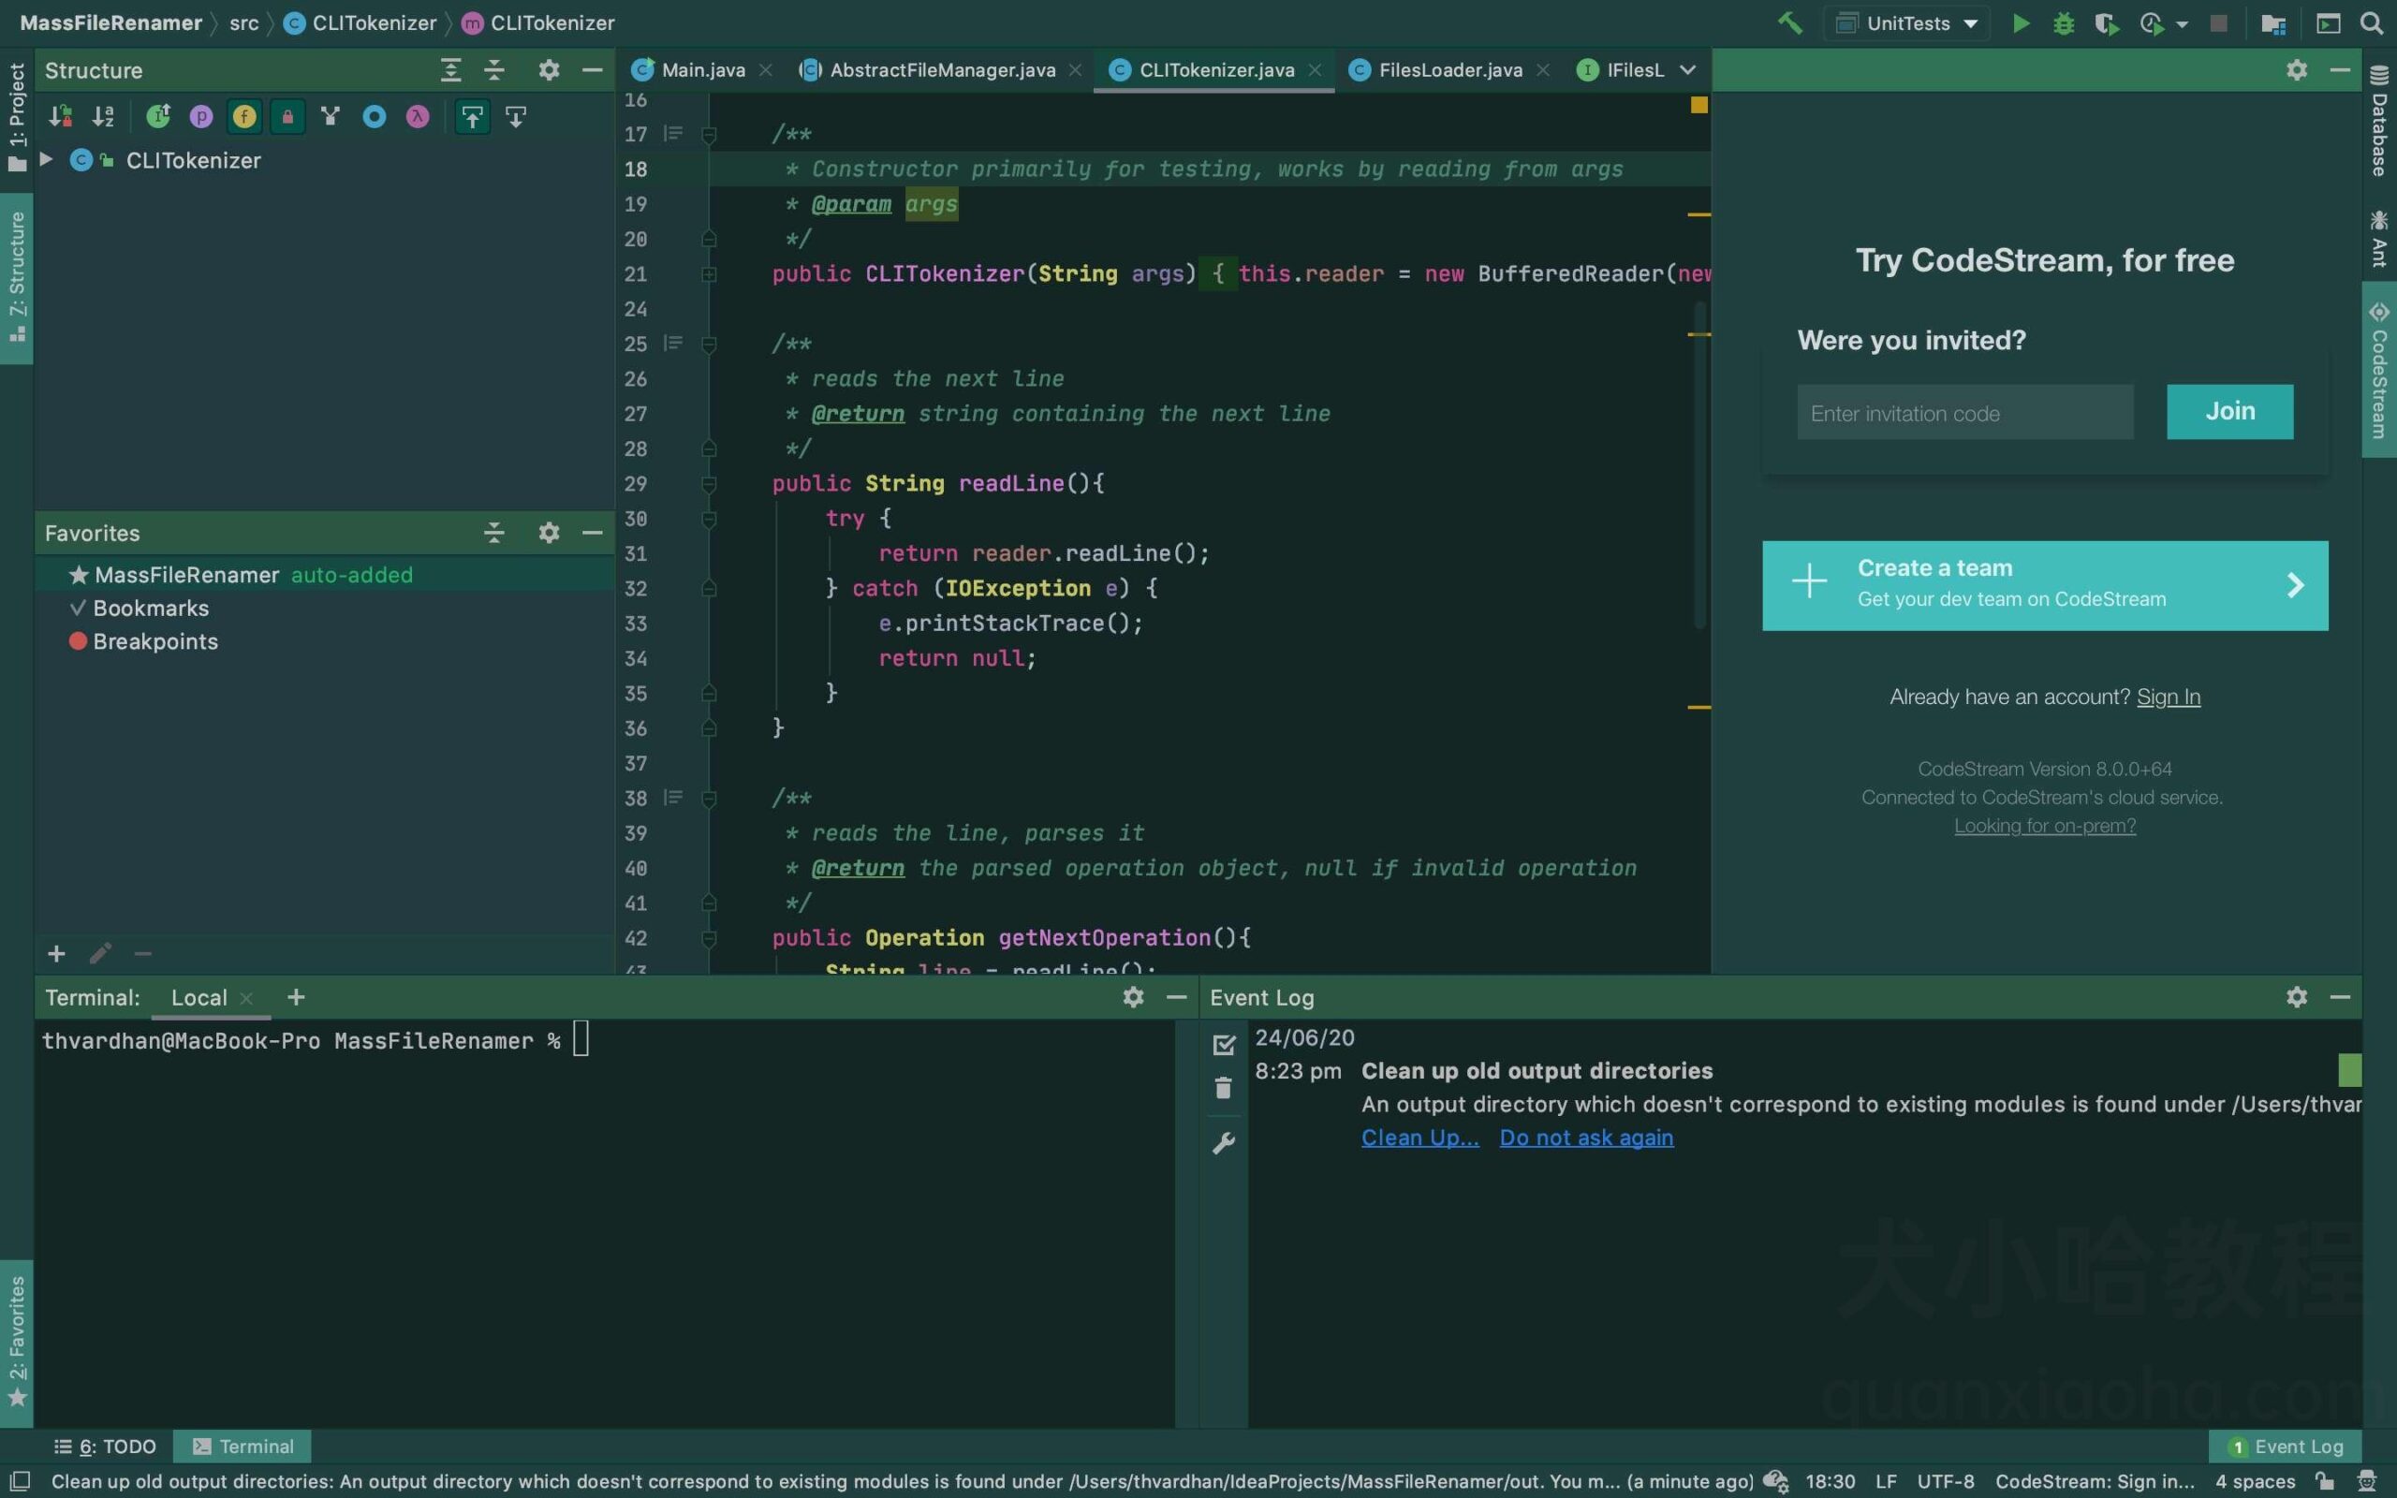
Task: Click the invitation code input field
Action: 1963,411
